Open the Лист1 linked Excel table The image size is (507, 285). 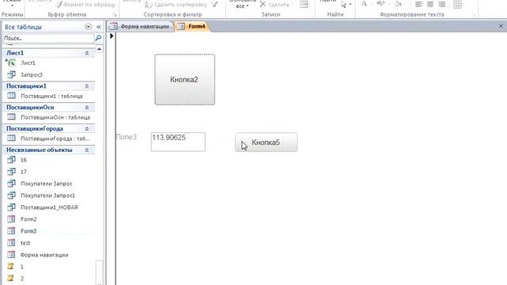coord(28,63)
